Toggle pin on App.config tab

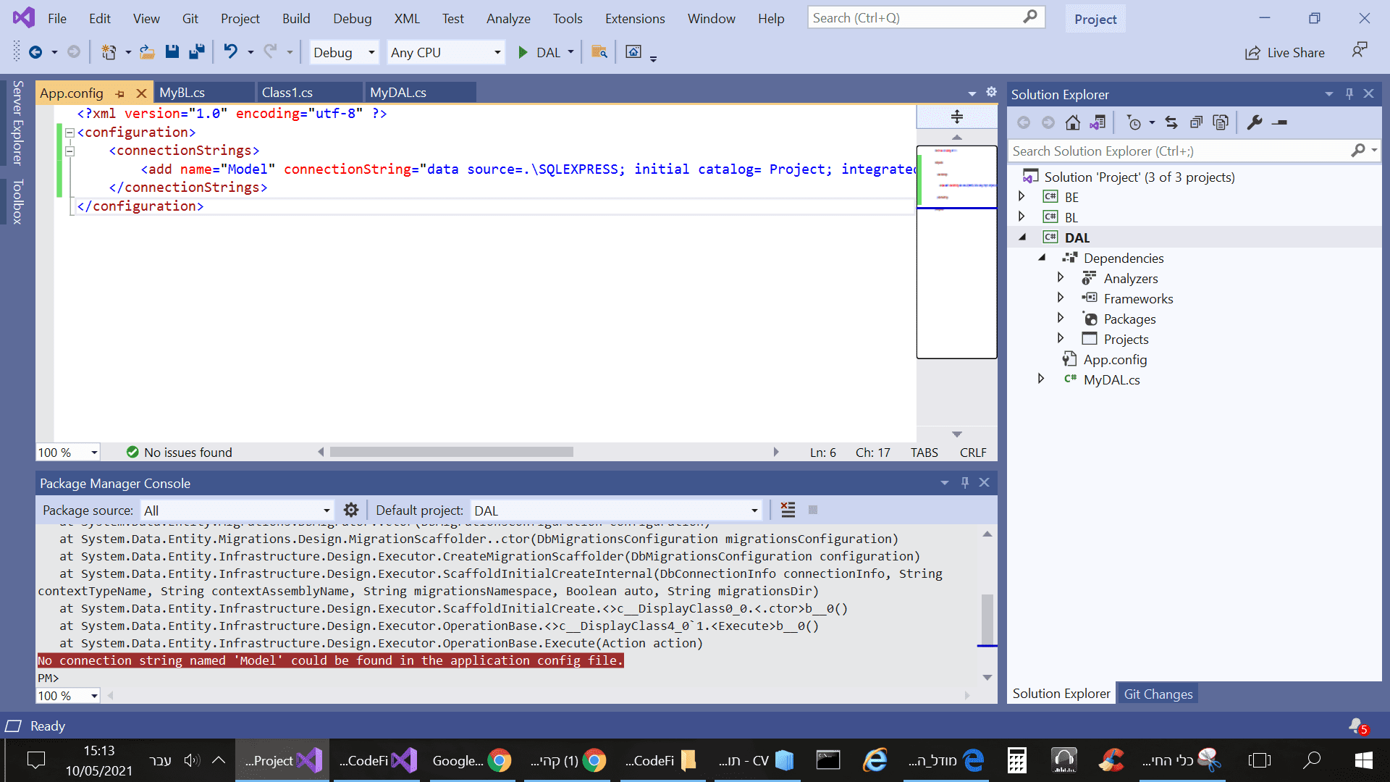pos(120,94)
